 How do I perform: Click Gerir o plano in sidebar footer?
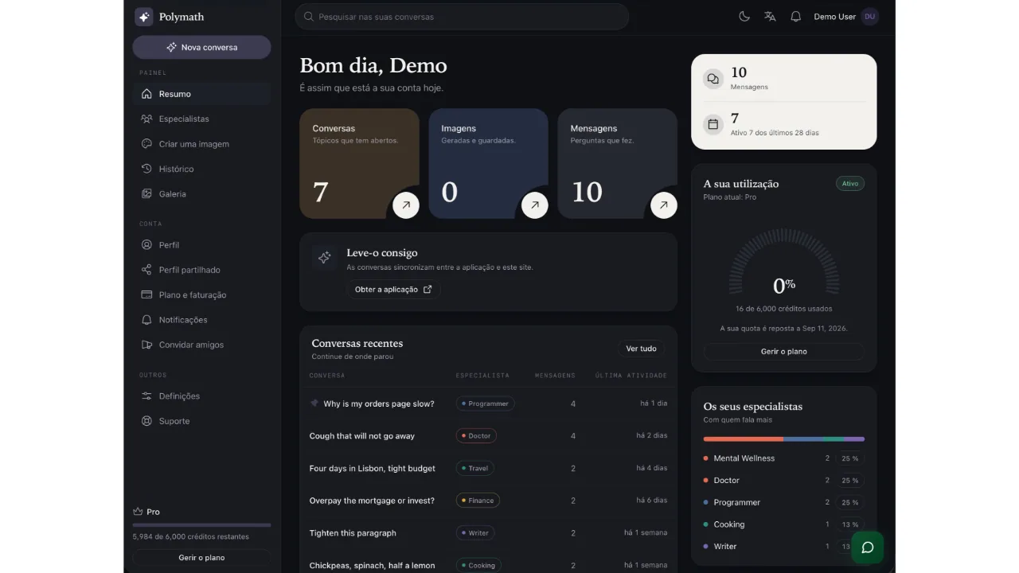pos(201,558)
